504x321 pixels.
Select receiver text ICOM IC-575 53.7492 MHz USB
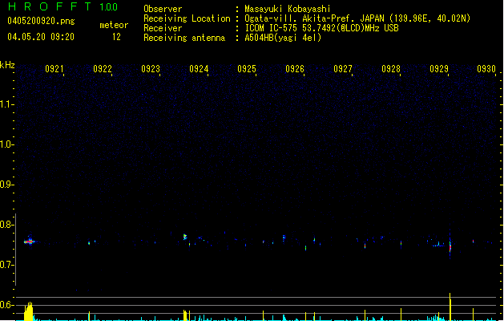point(321,28)
